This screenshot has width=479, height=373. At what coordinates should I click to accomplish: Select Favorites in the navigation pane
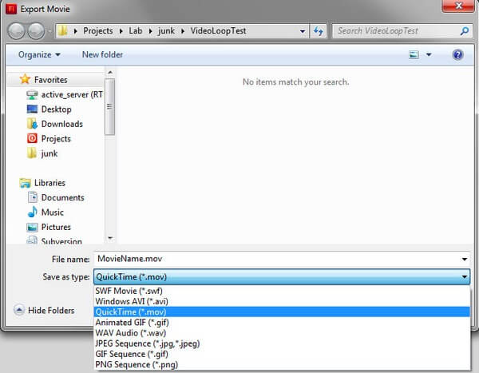tap(51, 80)
